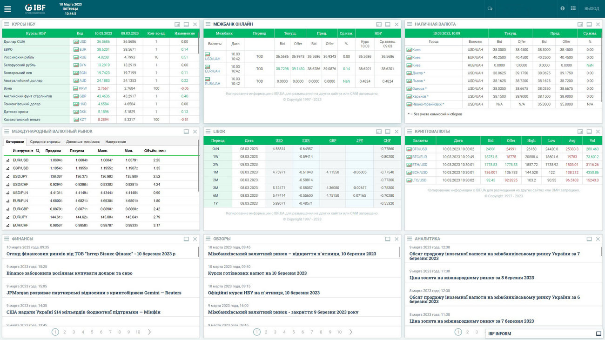Open the Криптовалюты panel menu icon
Screen dimensions: 605x340
410,132
